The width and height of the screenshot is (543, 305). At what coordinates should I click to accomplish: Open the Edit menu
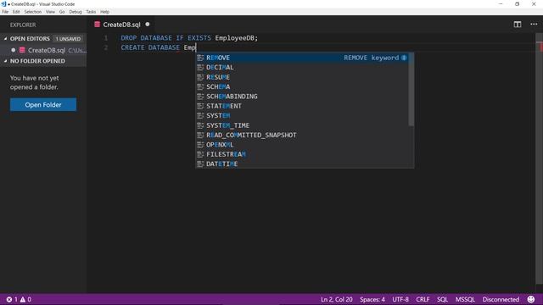(x=16, y=12)
